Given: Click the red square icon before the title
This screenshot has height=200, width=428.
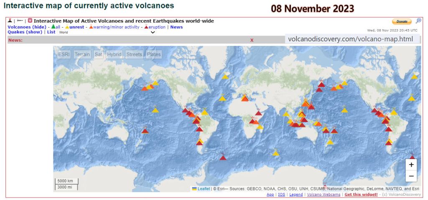Looking at the screenshot, I should [30, 20].
